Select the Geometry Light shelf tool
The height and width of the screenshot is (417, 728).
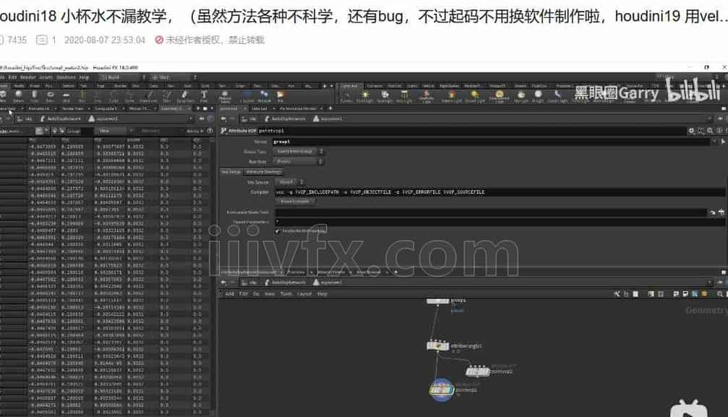pyautogui.click(x=426, y=96)
